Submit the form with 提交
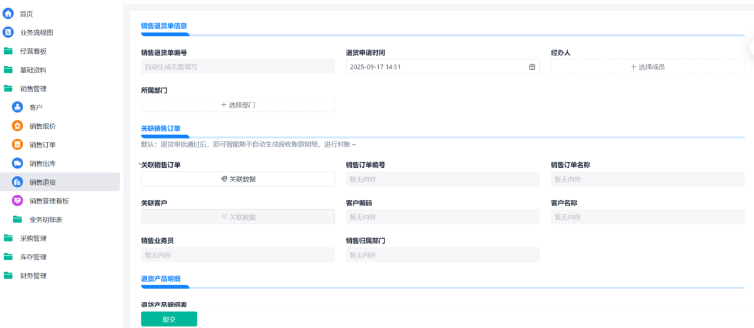The height and width of the screenshot is (328, 754). click(x=169, y=319)
